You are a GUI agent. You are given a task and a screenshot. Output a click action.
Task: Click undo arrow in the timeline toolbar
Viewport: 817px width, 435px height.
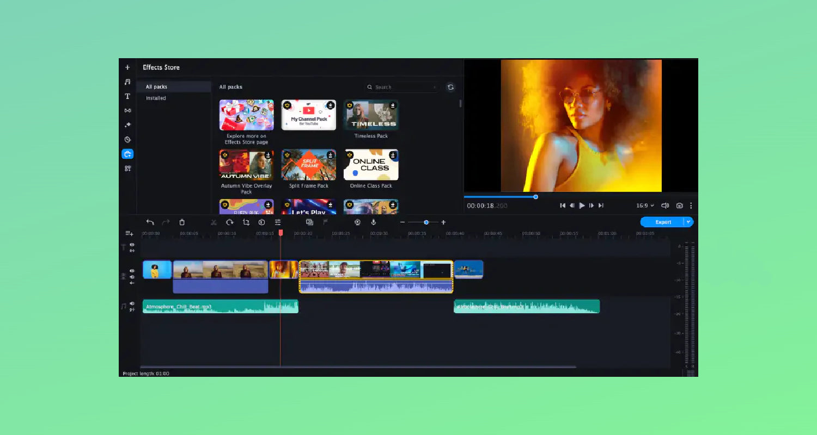(150, 222)
